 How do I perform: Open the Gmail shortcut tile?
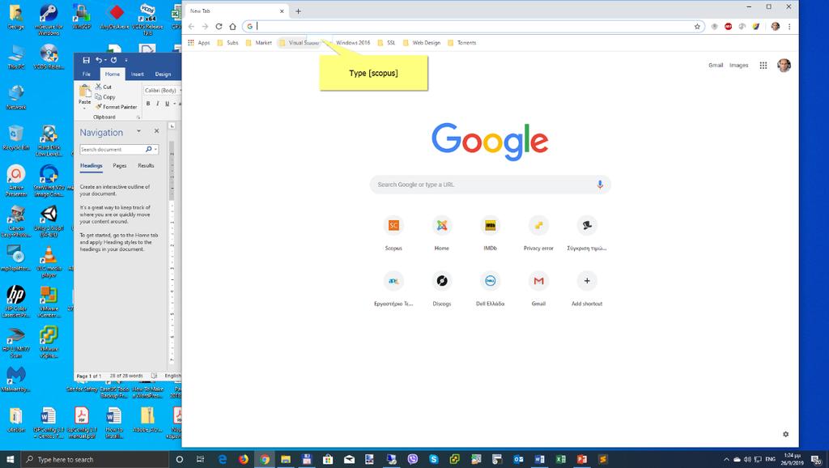coord(538,288)
